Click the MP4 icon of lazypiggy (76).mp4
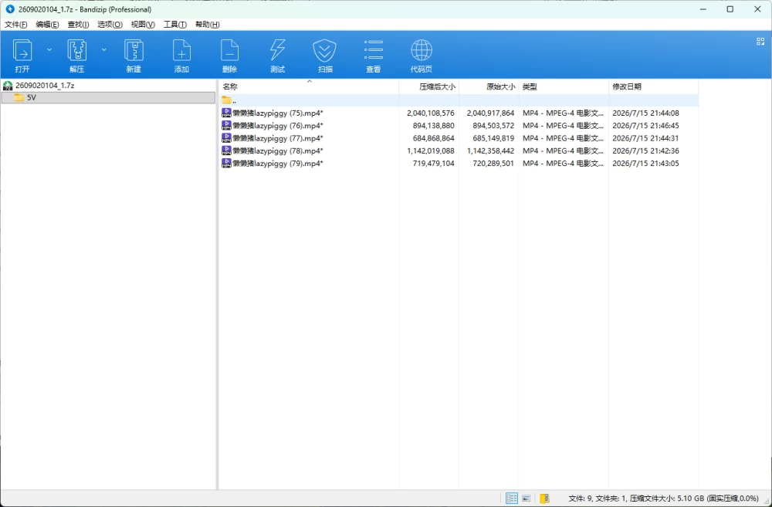The image size is (772, 507). pyautogui.click(x=226, y=125)
